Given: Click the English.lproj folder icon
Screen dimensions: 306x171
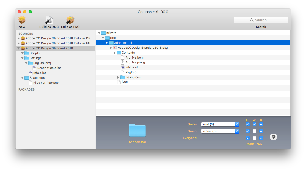Looking at the screenshot, I should (x=30, y=63).
